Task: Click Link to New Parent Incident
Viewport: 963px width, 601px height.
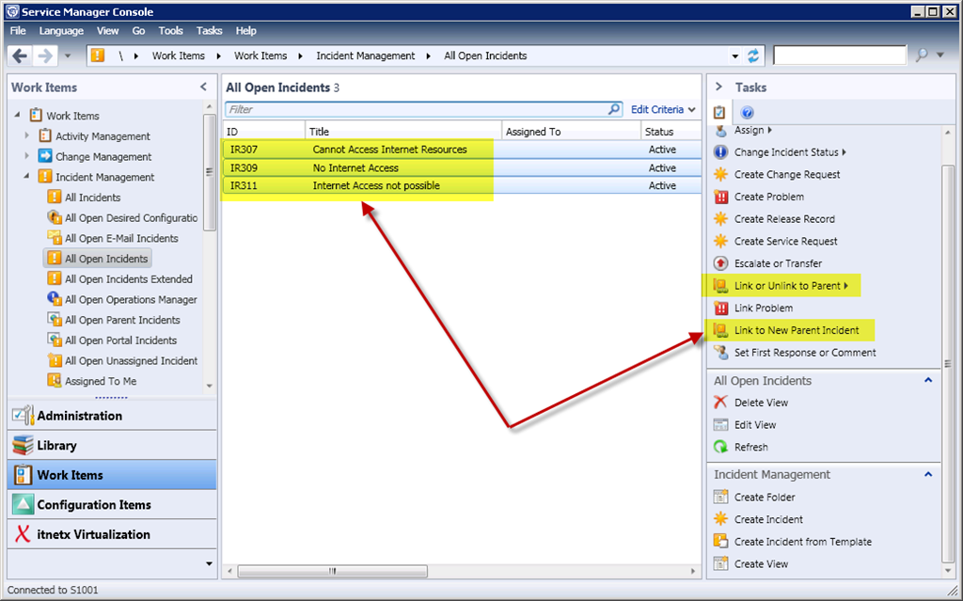Action: (x=796, y=330)
